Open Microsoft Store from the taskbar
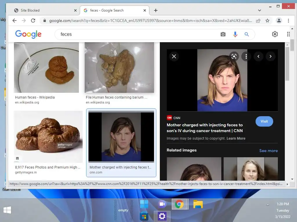Viewport: 297px width, 222px height. (x=144, y=217)
